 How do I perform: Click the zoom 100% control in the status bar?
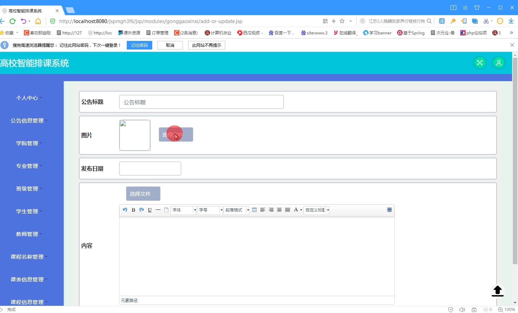pos(507,310)
